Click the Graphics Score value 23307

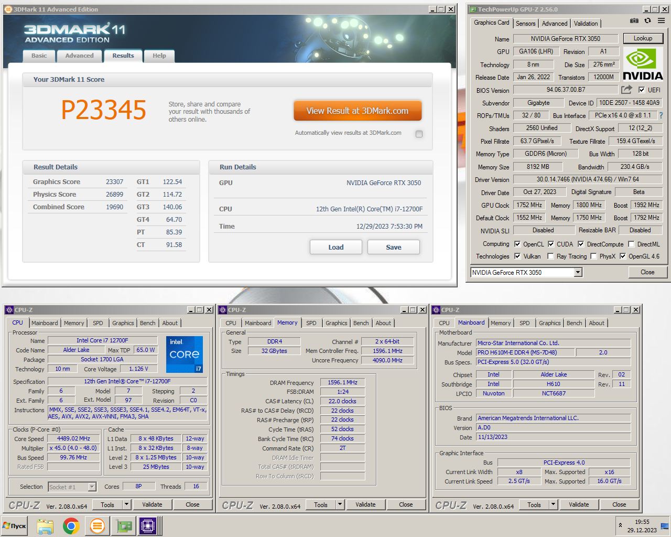(115, 181)
